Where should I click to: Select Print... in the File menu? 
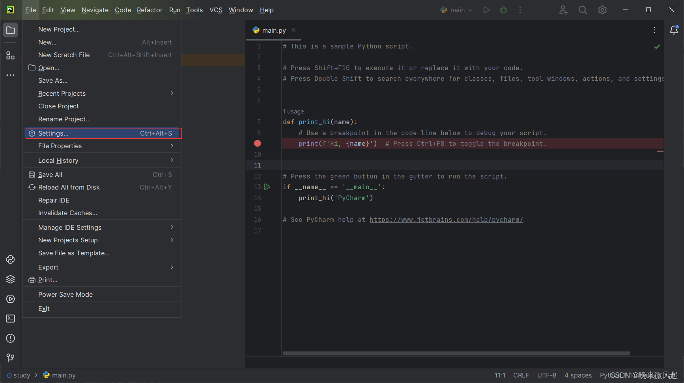coord(102,280)
